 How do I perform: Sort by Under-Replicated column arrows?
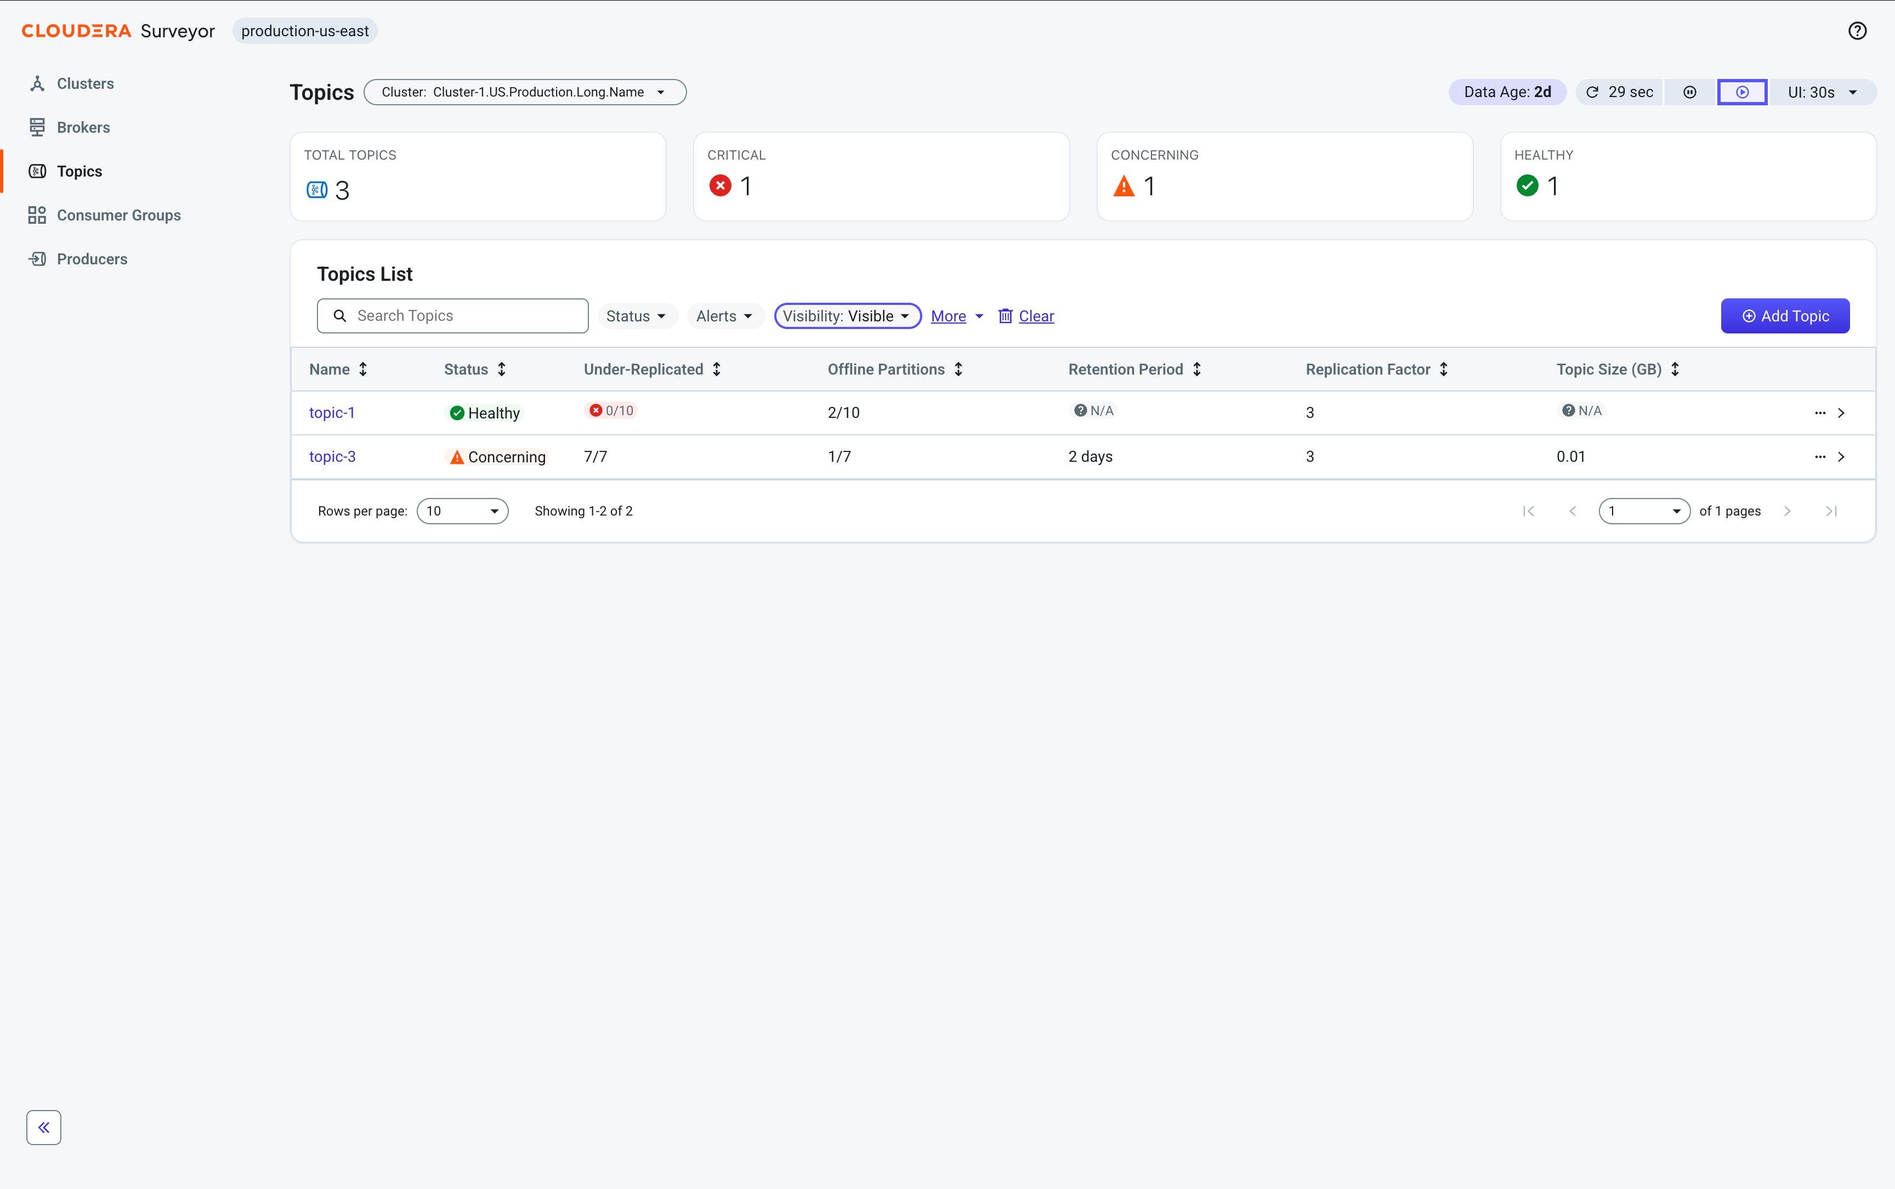(717, 369)
